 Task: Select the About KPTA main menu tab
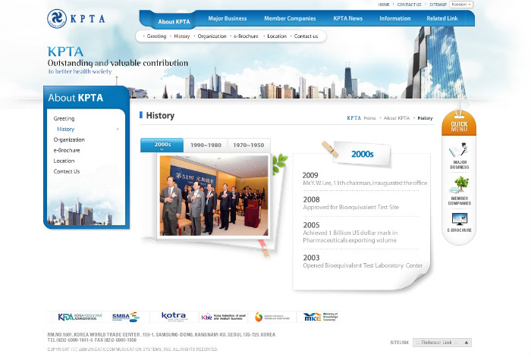pos(174,21)
